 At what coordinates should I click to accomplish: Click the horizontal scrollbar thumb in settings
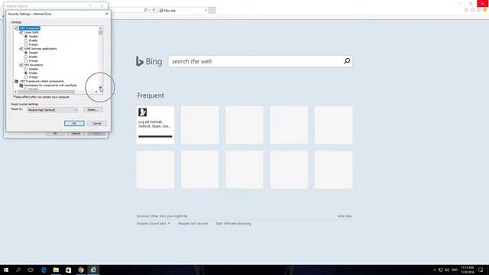[x=46, y=92]
